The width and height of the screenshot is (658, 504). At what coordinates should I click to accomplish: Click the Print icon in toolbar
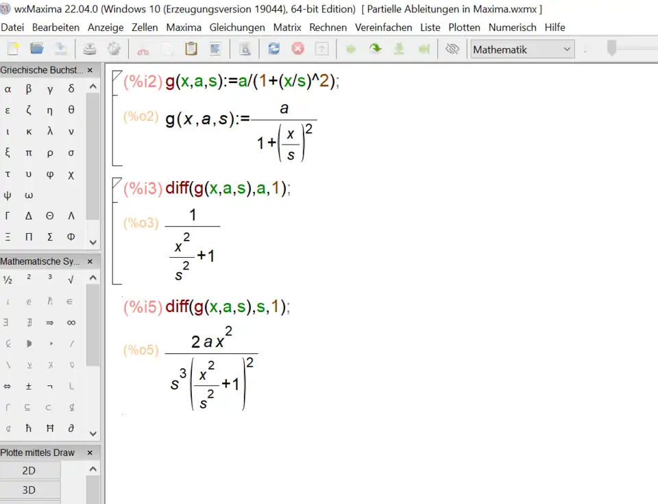[90, 49]
